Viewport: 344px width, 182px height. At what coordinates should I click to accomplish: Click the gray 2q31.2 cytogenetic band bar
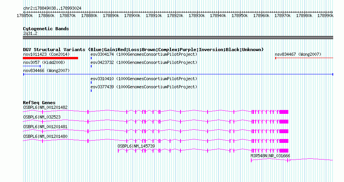(178, 38)
